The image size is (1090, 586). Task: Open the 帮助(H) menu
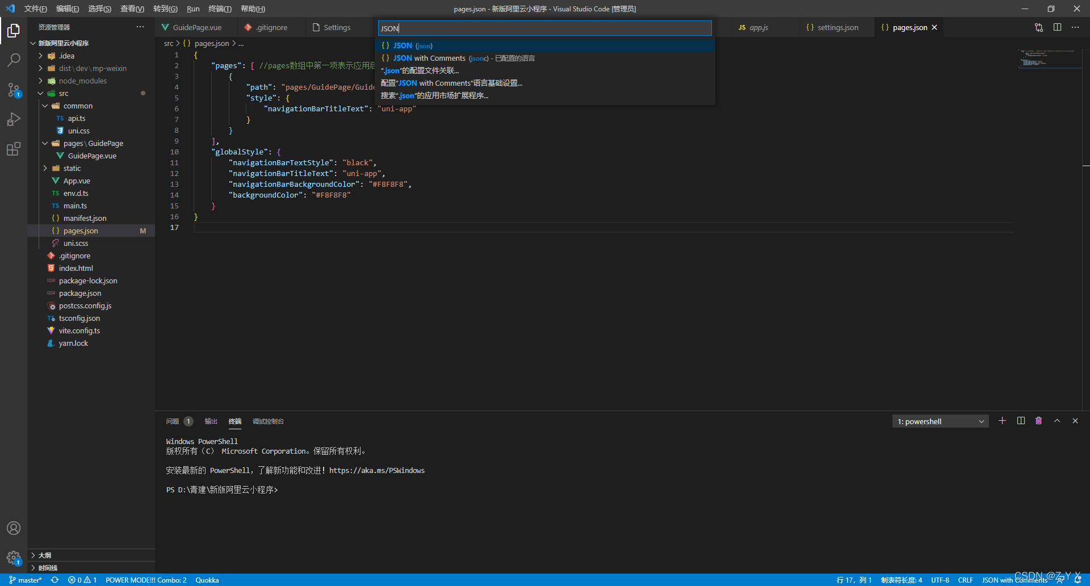pyautogui.click(x=253, y=9)
